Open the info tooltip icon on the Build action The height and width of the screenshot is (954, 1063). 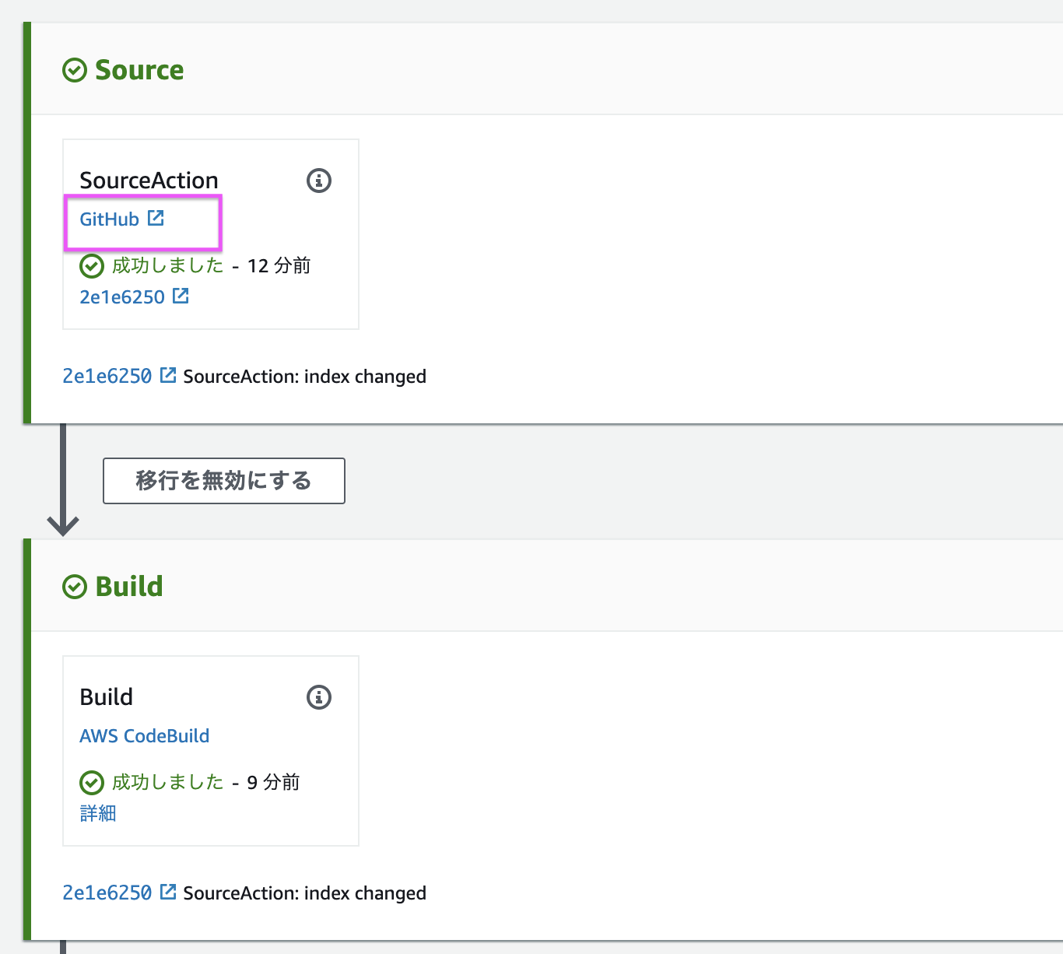coord(318,697)
